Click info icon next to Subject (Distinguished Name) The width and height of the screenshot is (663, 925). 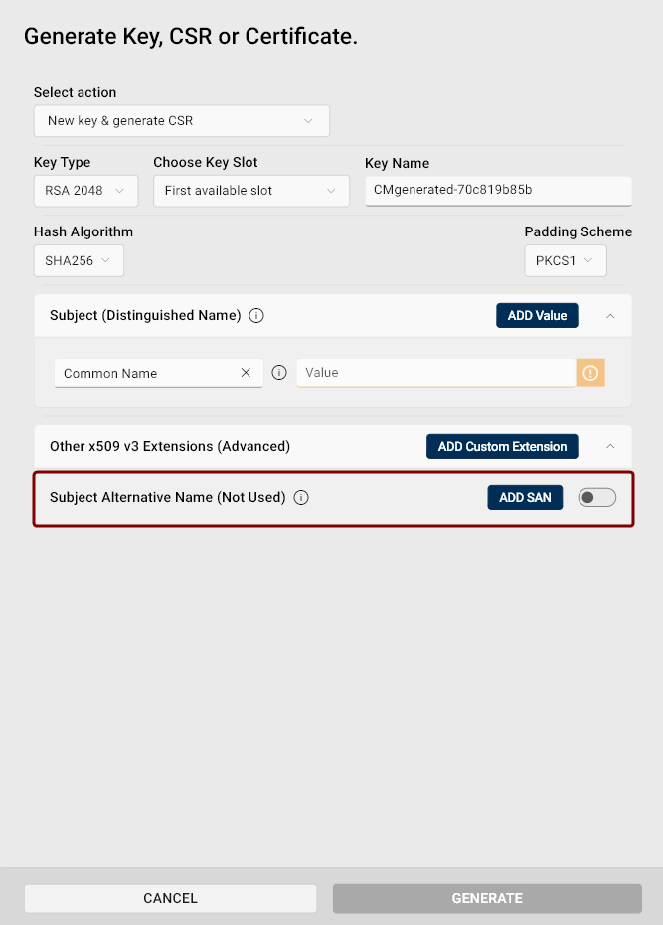tap(256, 316)
